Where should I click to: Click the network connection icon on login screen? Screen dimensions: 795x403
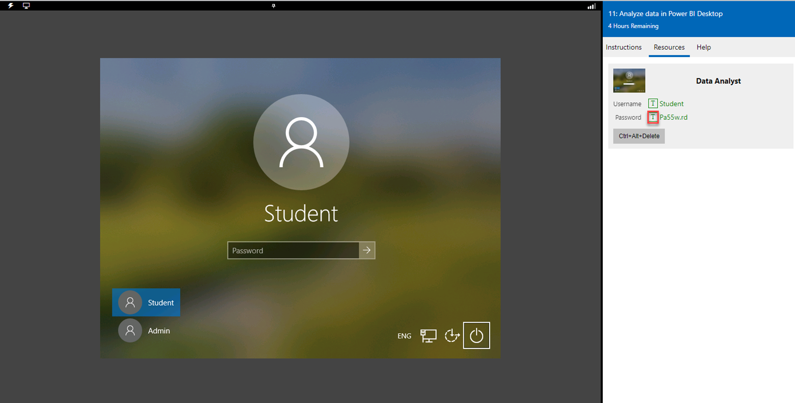click(x=428, y=335)
